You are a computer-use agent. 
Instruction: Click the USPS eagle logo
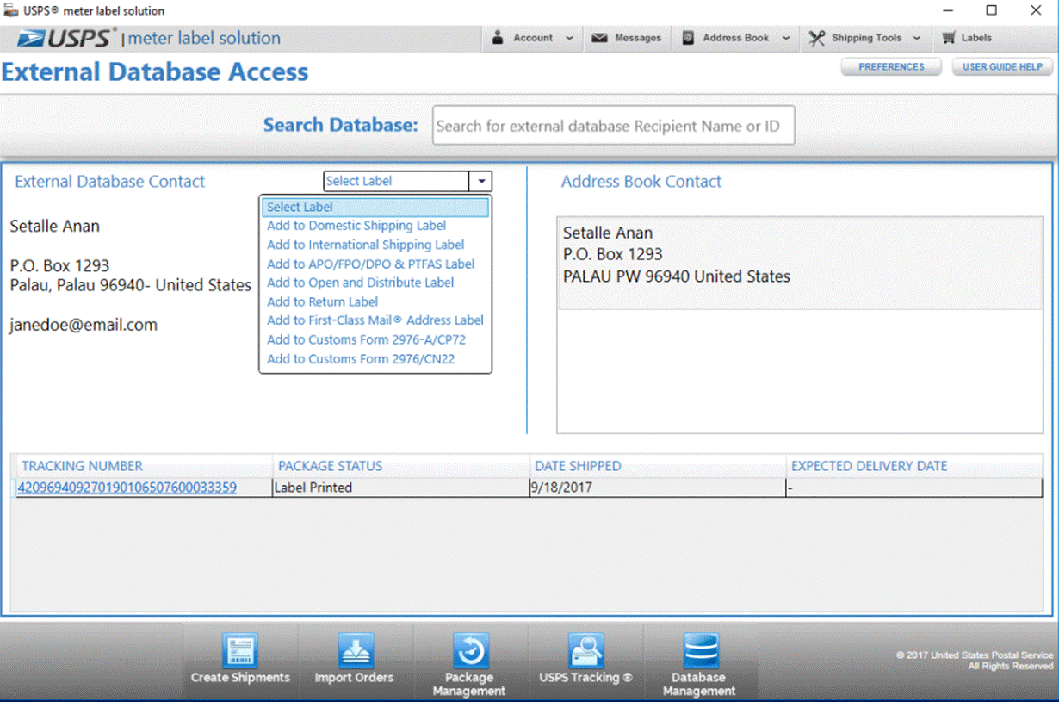coord(32,38)
